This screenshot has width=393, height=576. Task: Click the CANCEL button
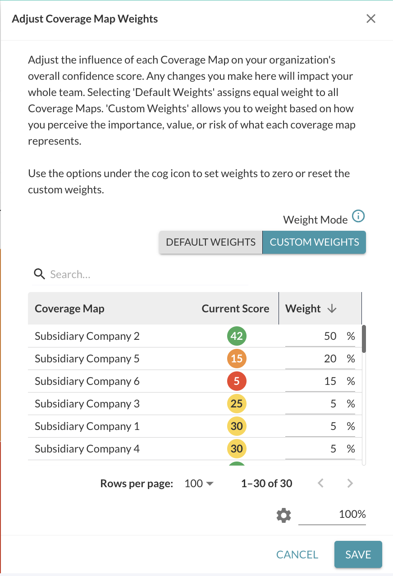click(x=297, y=554)
